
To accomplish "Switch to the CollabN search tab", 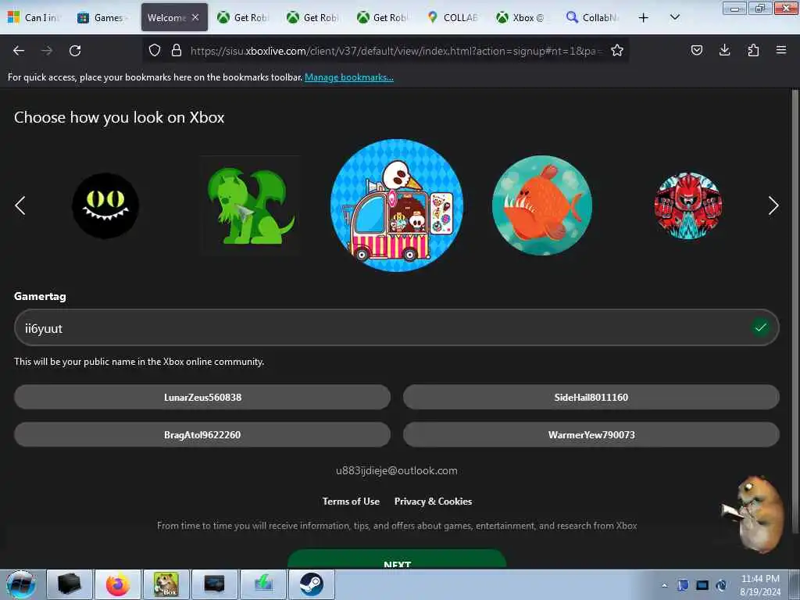I will [x=592, y=17].
